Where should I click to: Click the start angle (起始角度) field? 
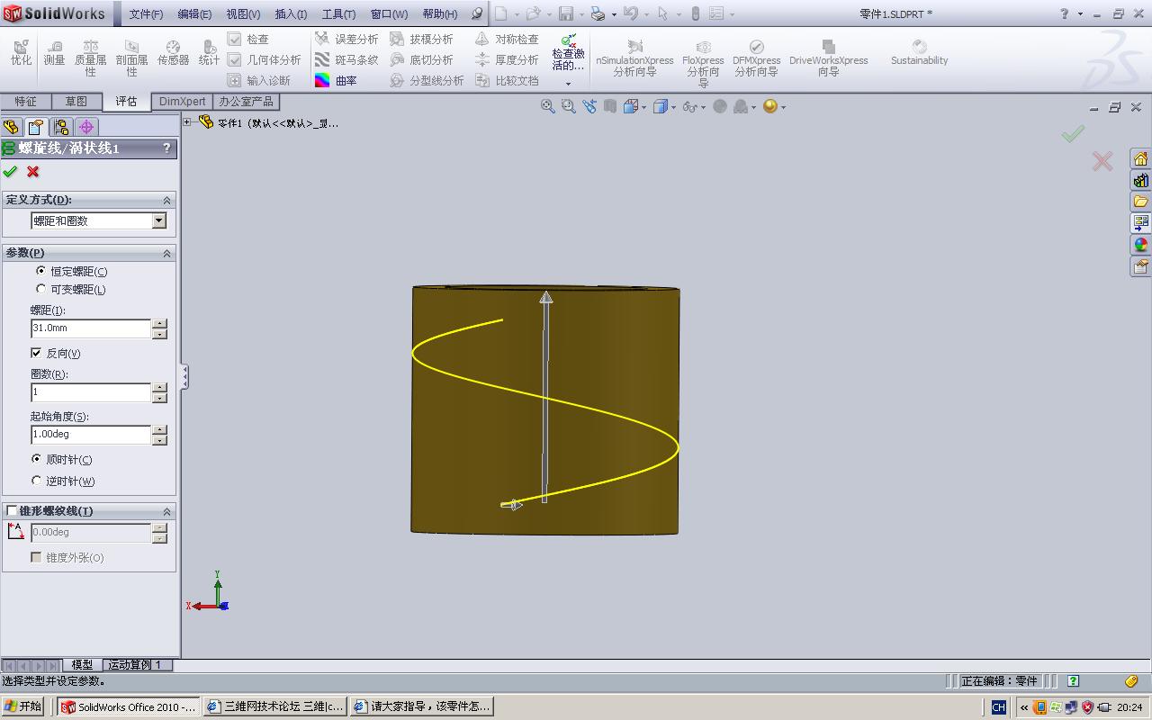(91, 435)
